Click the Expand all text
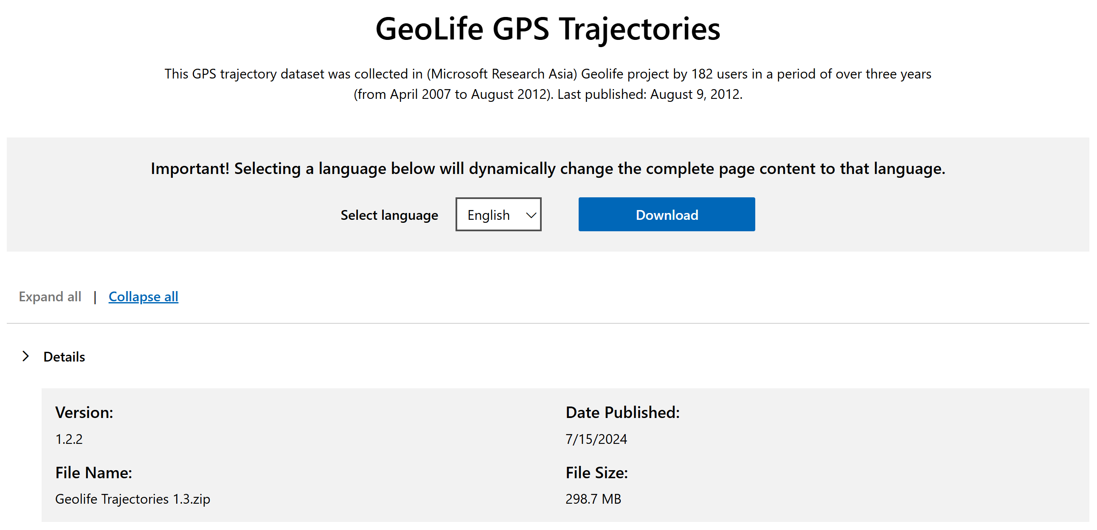Viewport: 1097px width, 530px height. coord(50,297)
